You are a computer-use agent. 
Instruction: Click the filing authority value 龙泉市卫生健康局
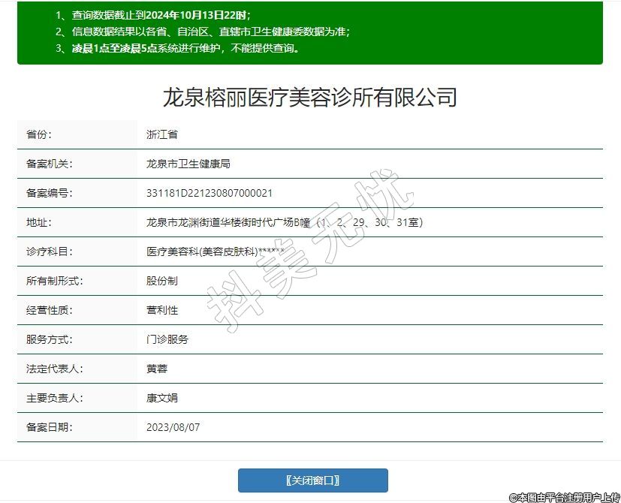click(188, 164)
